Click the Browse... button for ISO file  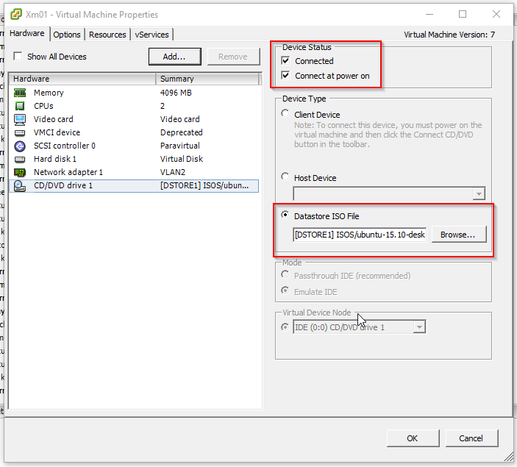pyautogui.click(x=458, y=235)
